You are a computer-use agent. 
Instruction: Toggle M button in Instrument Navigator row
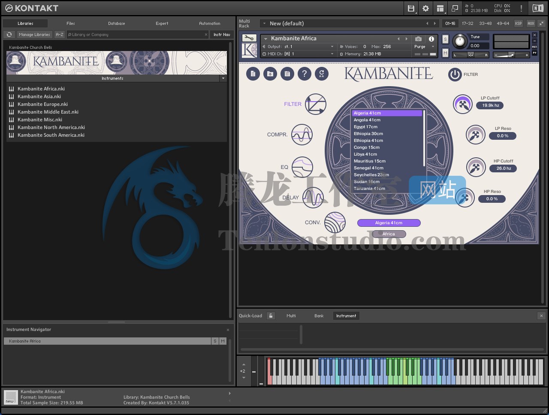(223, 341)
